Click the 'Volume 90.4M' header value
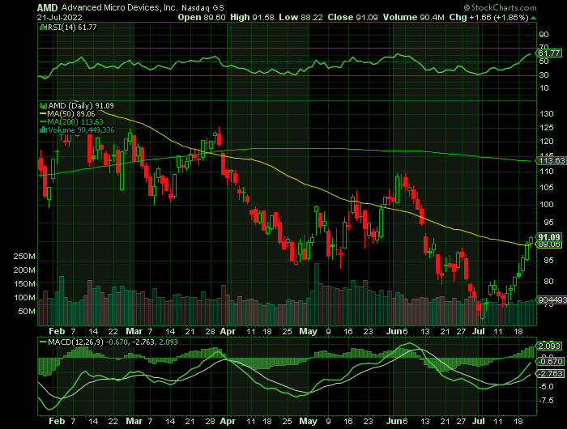 414,17
